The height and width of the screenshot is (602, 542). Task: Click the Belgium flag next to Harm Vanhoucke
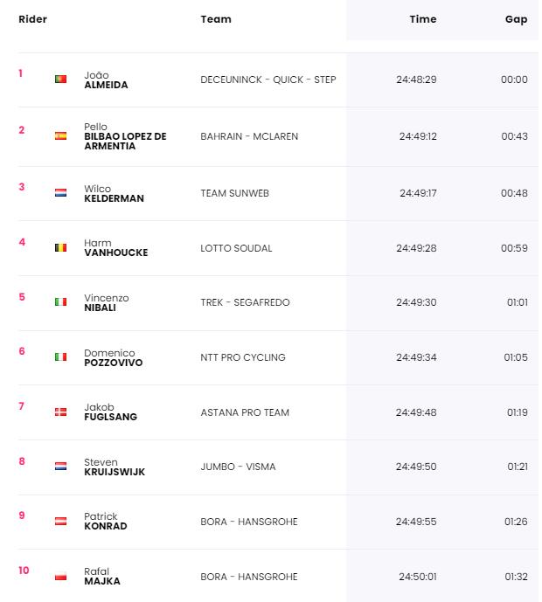[60, 247]
